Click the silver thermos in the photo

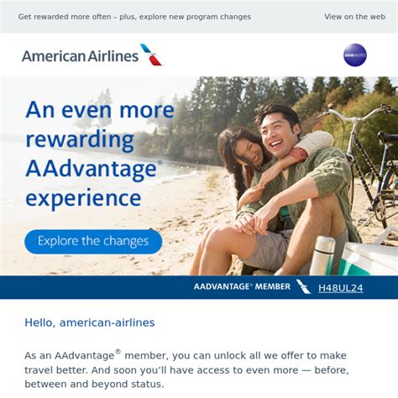pyautogui.click(x=322, y=255)
